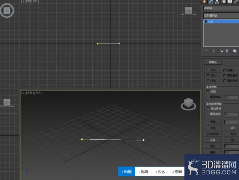
Task: Open perspective viewport 真实 shading menu
Action: (x=37, y=93)
